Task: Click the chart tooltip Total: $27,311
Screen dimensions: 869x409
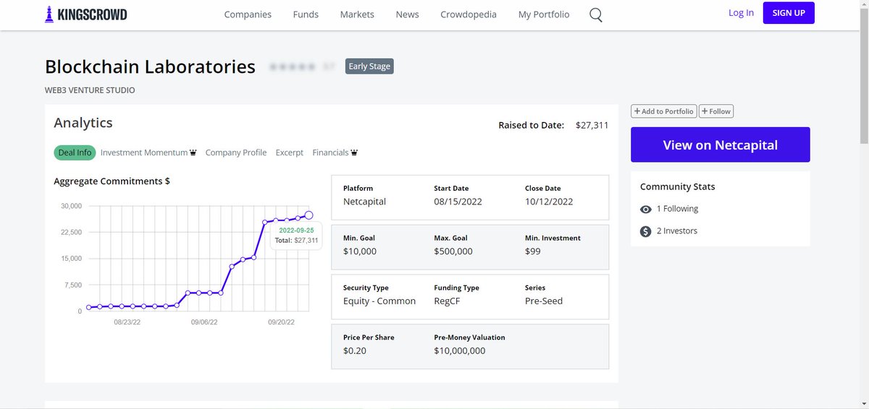Action: coord(296,241)
